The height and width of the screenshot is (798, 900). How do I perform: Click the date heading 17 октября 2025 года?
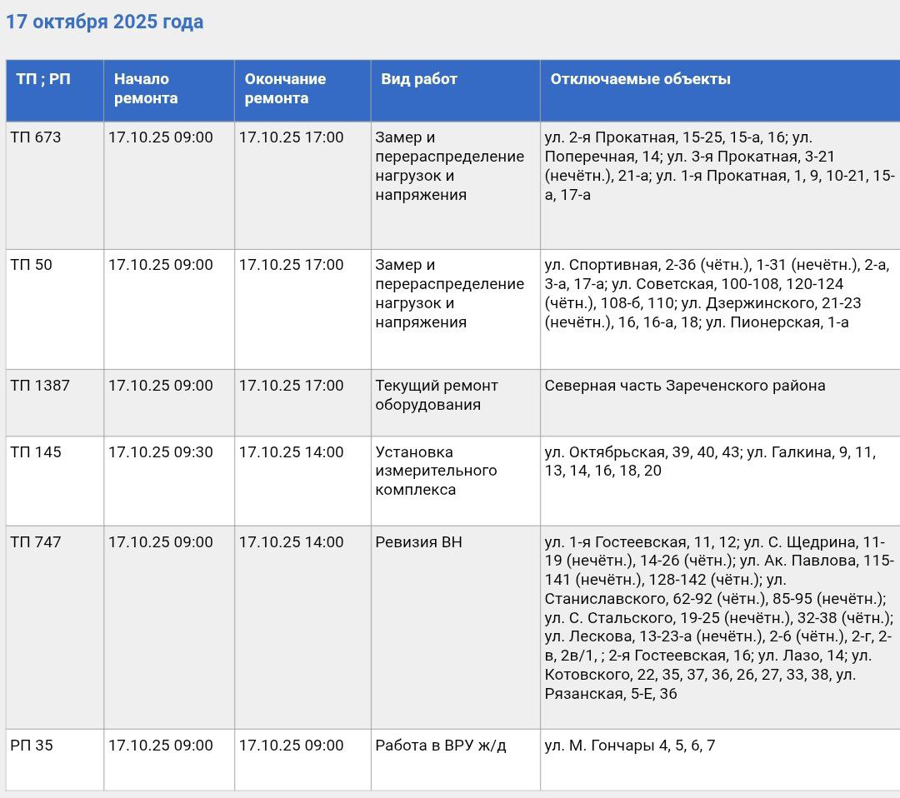(105, 22)
